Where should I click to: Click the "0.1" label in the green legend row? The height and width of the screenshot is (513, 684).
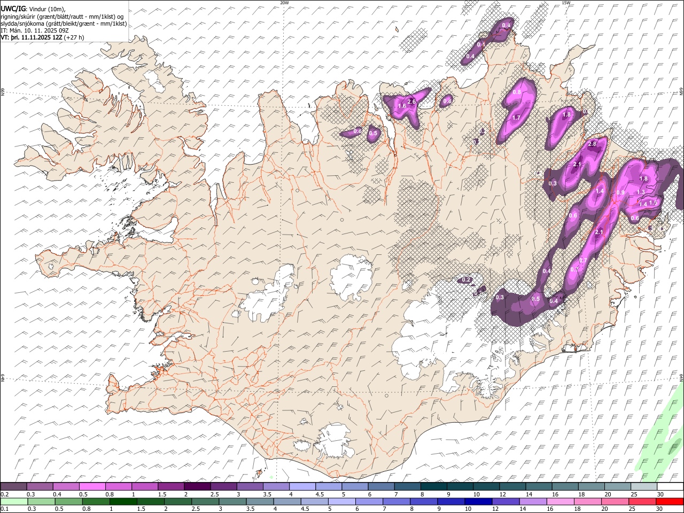click(4, 509)
